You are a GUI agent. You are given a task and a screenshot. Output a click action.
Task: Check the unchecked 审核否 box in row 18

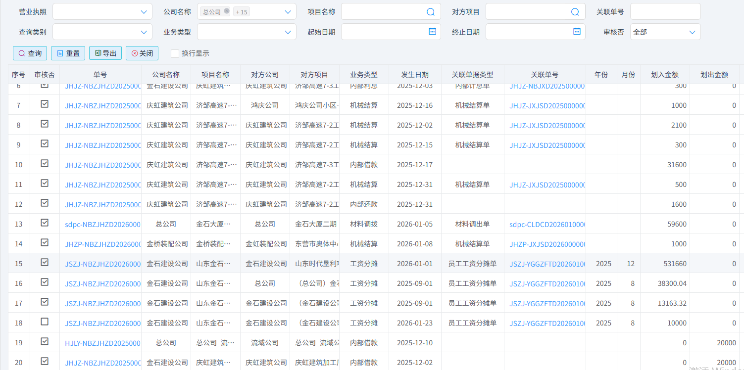[x=45, y=322]
